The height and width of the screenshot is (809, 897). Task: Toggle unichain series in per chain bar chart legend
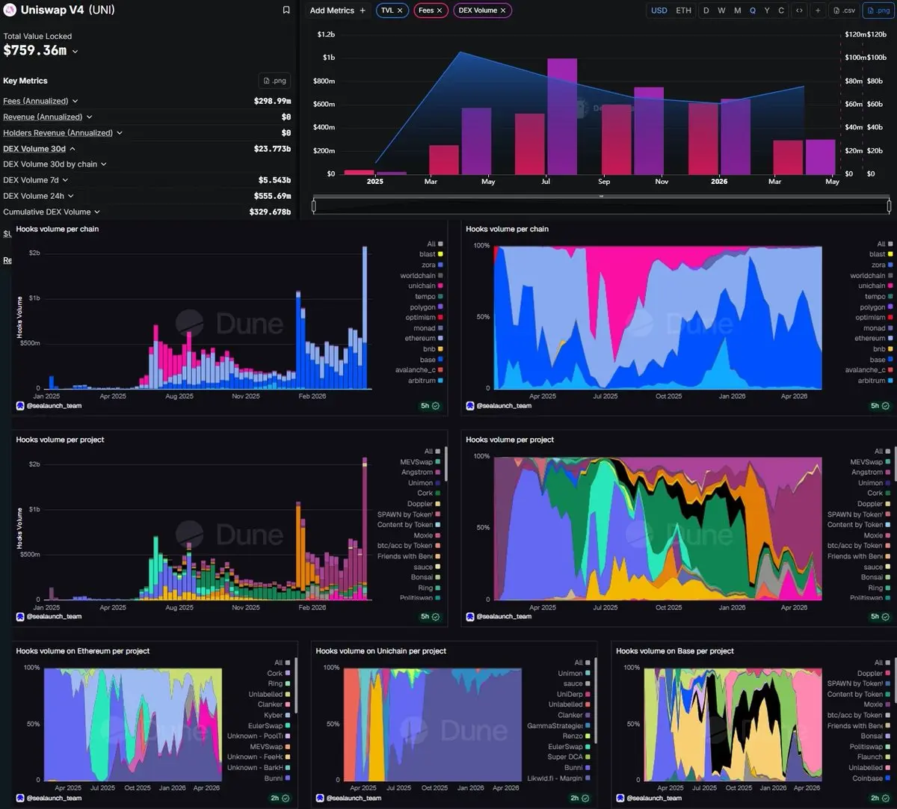click(x=425, y=286)
